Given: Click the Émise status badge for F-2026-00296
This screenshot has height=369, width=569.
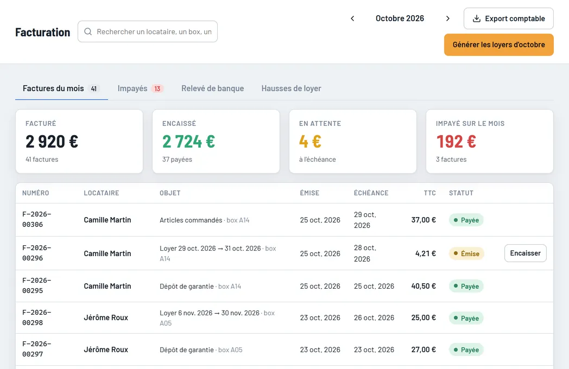Looking at the screenshot, I should (466, 253).
